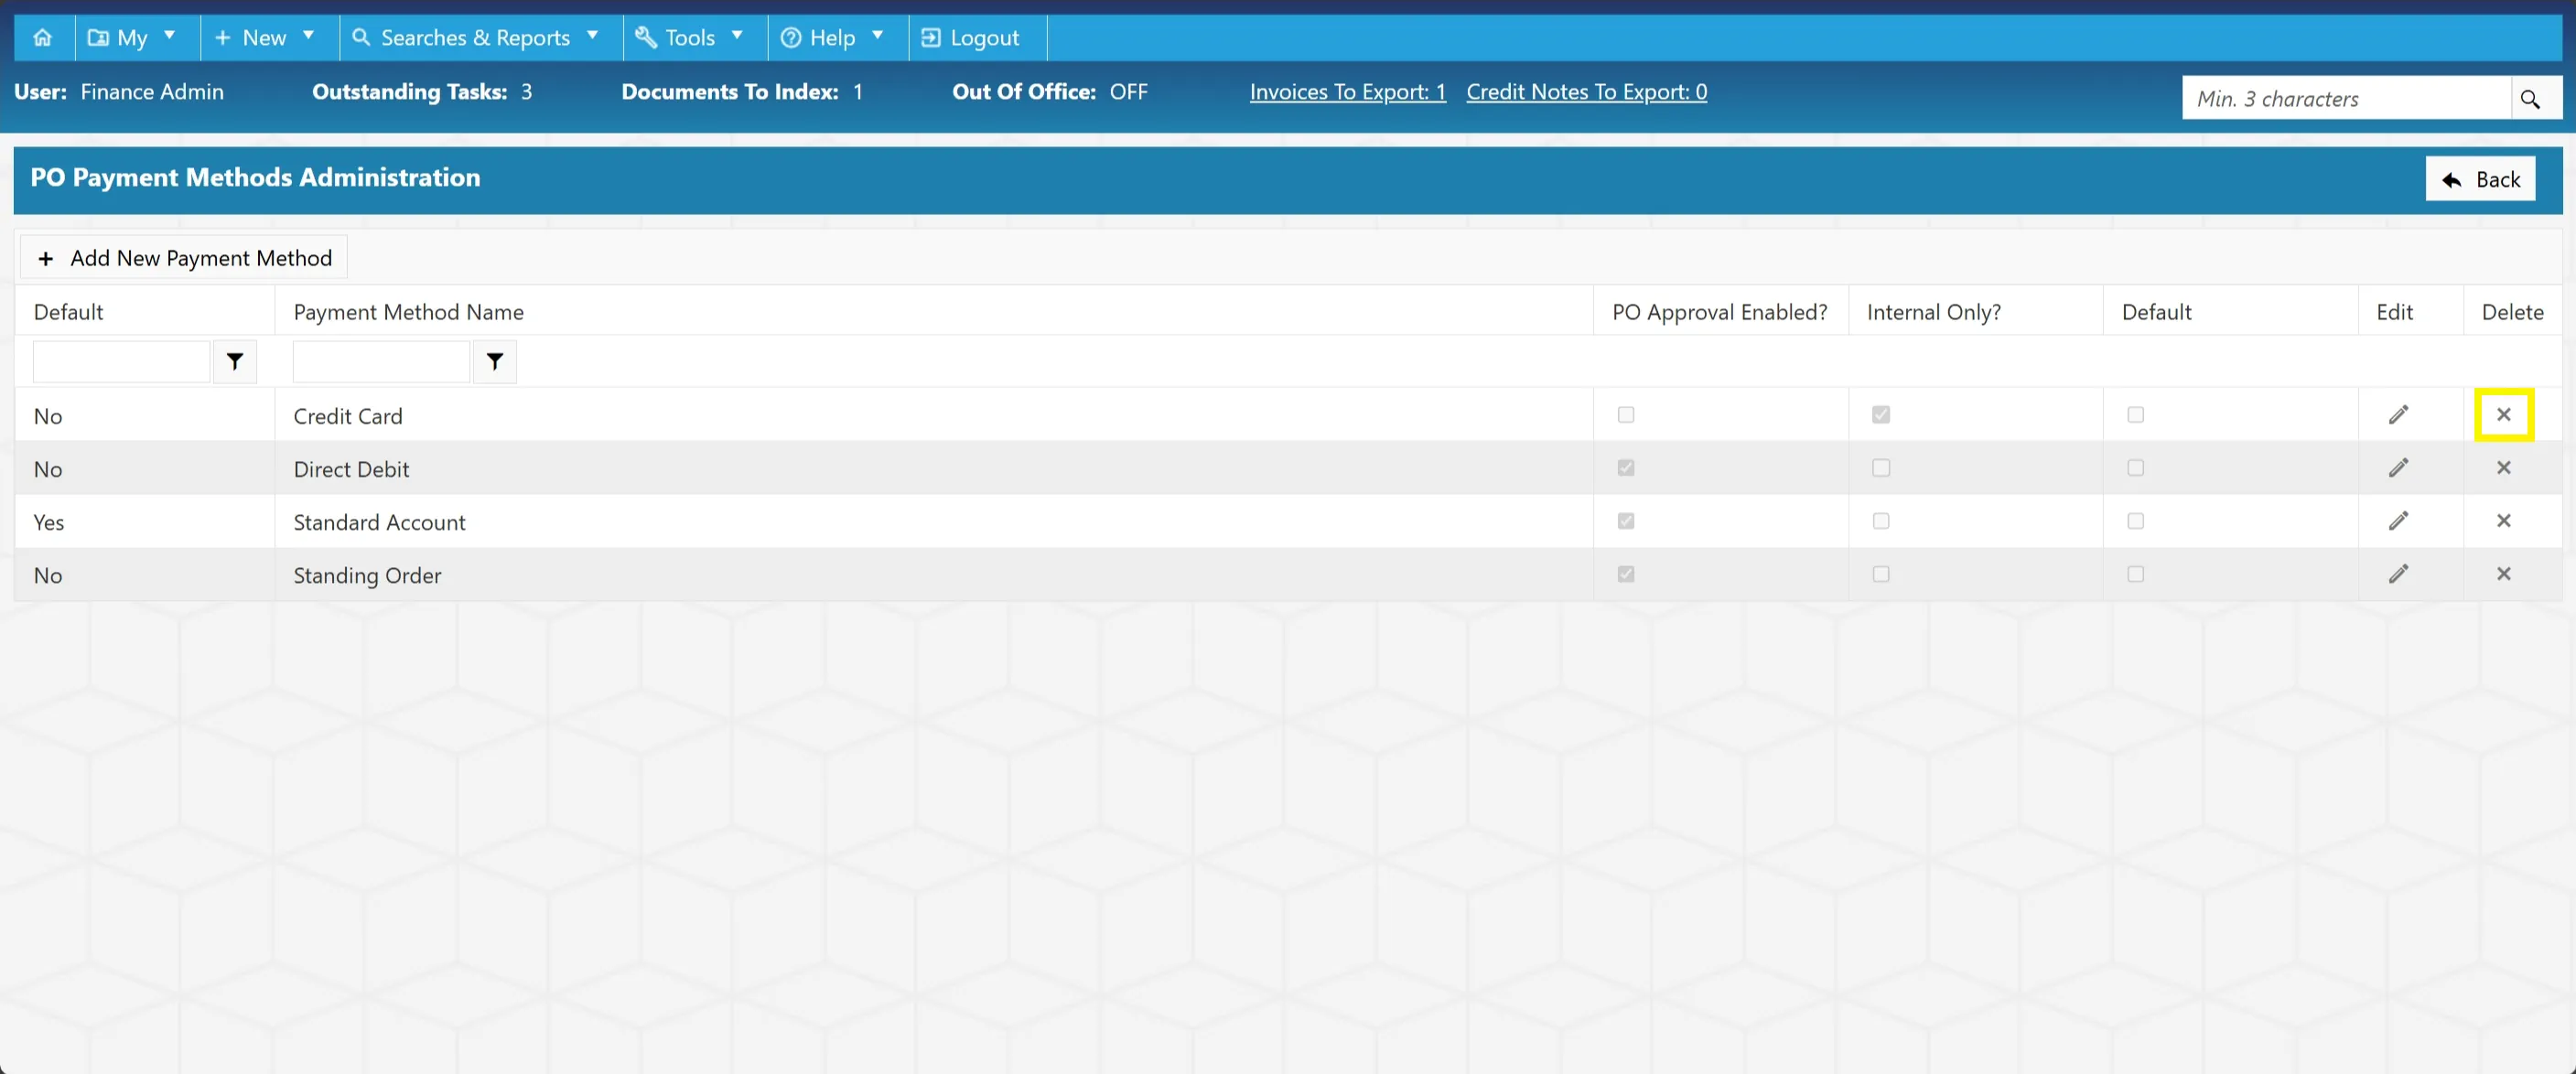Click the search magnifier icon
Image resolution: width=2576 pixels, height=1074 pixels.
(x=2531, y=98)
